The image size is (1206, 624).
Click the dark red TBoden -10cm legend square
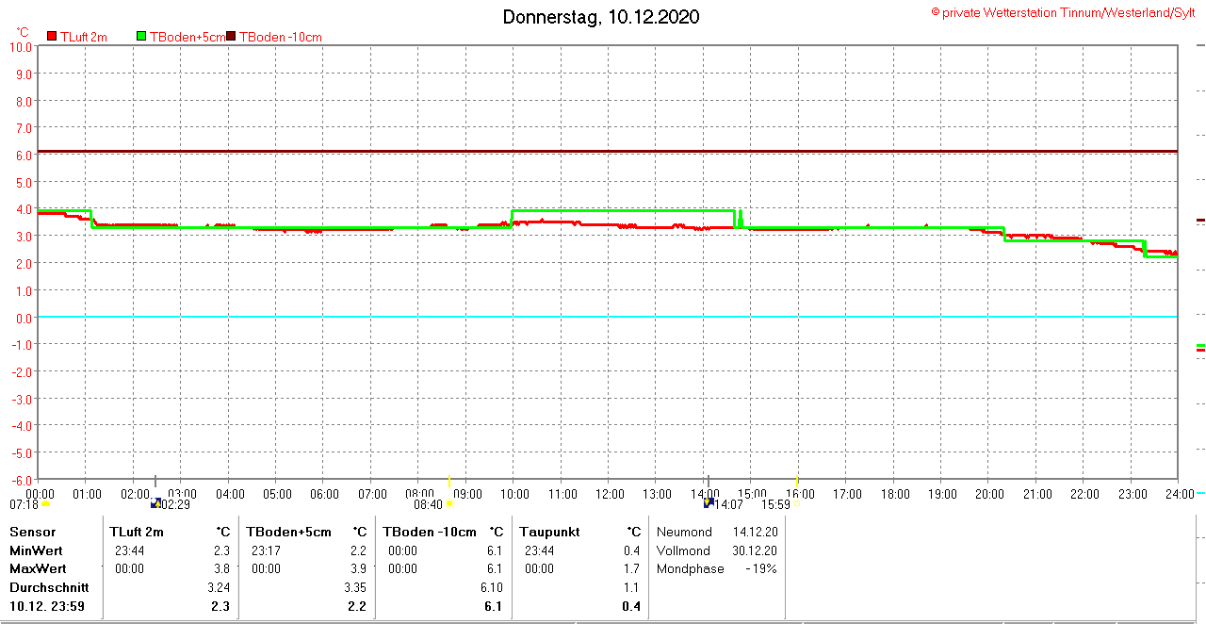point(232,37)
